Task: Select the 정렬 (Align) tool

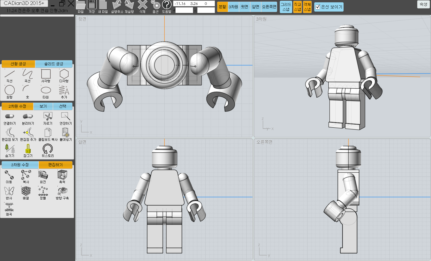Action: coord(43,191)
